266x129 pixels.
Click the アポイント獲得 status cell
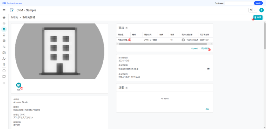(x=150, y=40)
